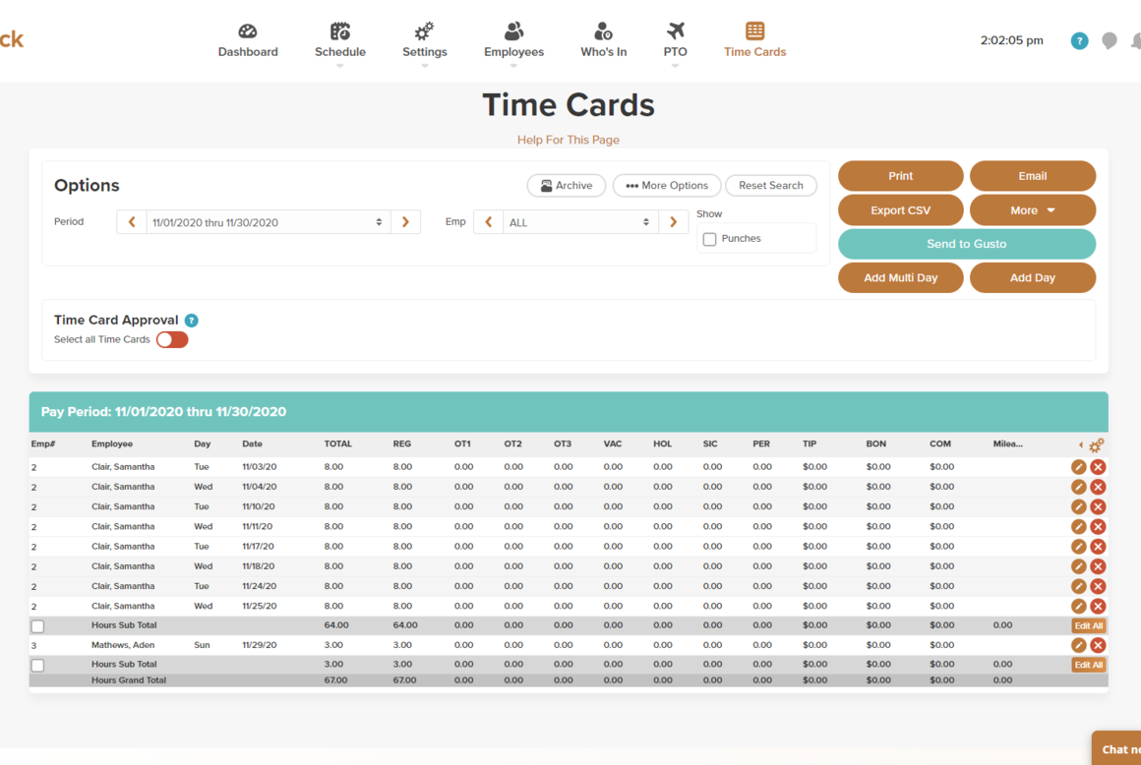Screen dimensions: 1141x765
Task: Edit the 11/24/20 time card entry
Action: pyautogui.click(x=1078, y=586)
